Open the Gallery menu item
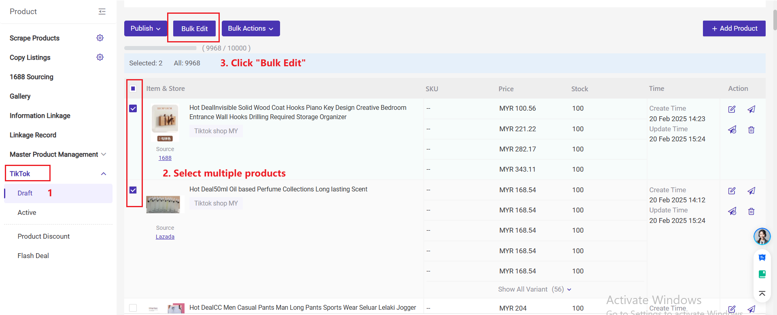The height and width of the screenshot is (315, 777). pyautogui.click(x=20, y=96)
